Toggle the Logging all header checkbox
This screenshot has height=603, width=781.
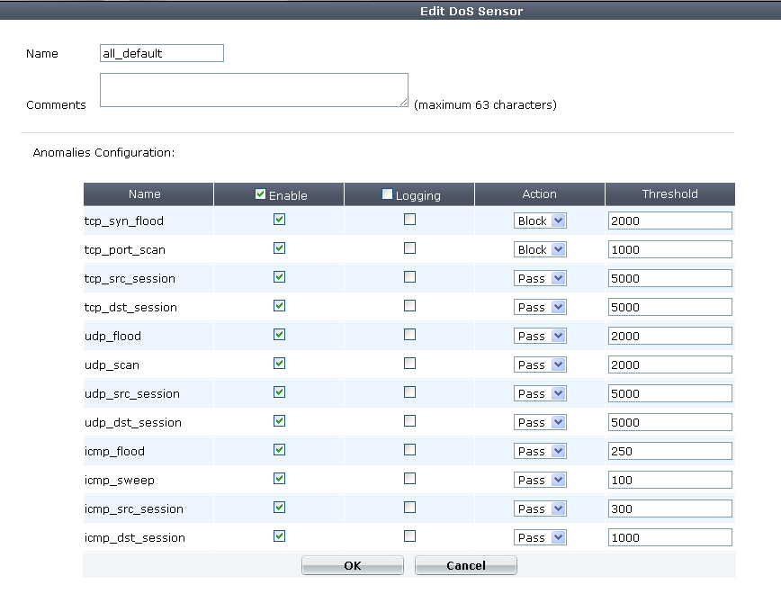tap(388, 194)
